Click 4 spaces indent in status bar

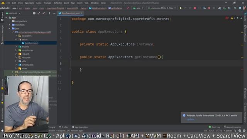point(228,131)
